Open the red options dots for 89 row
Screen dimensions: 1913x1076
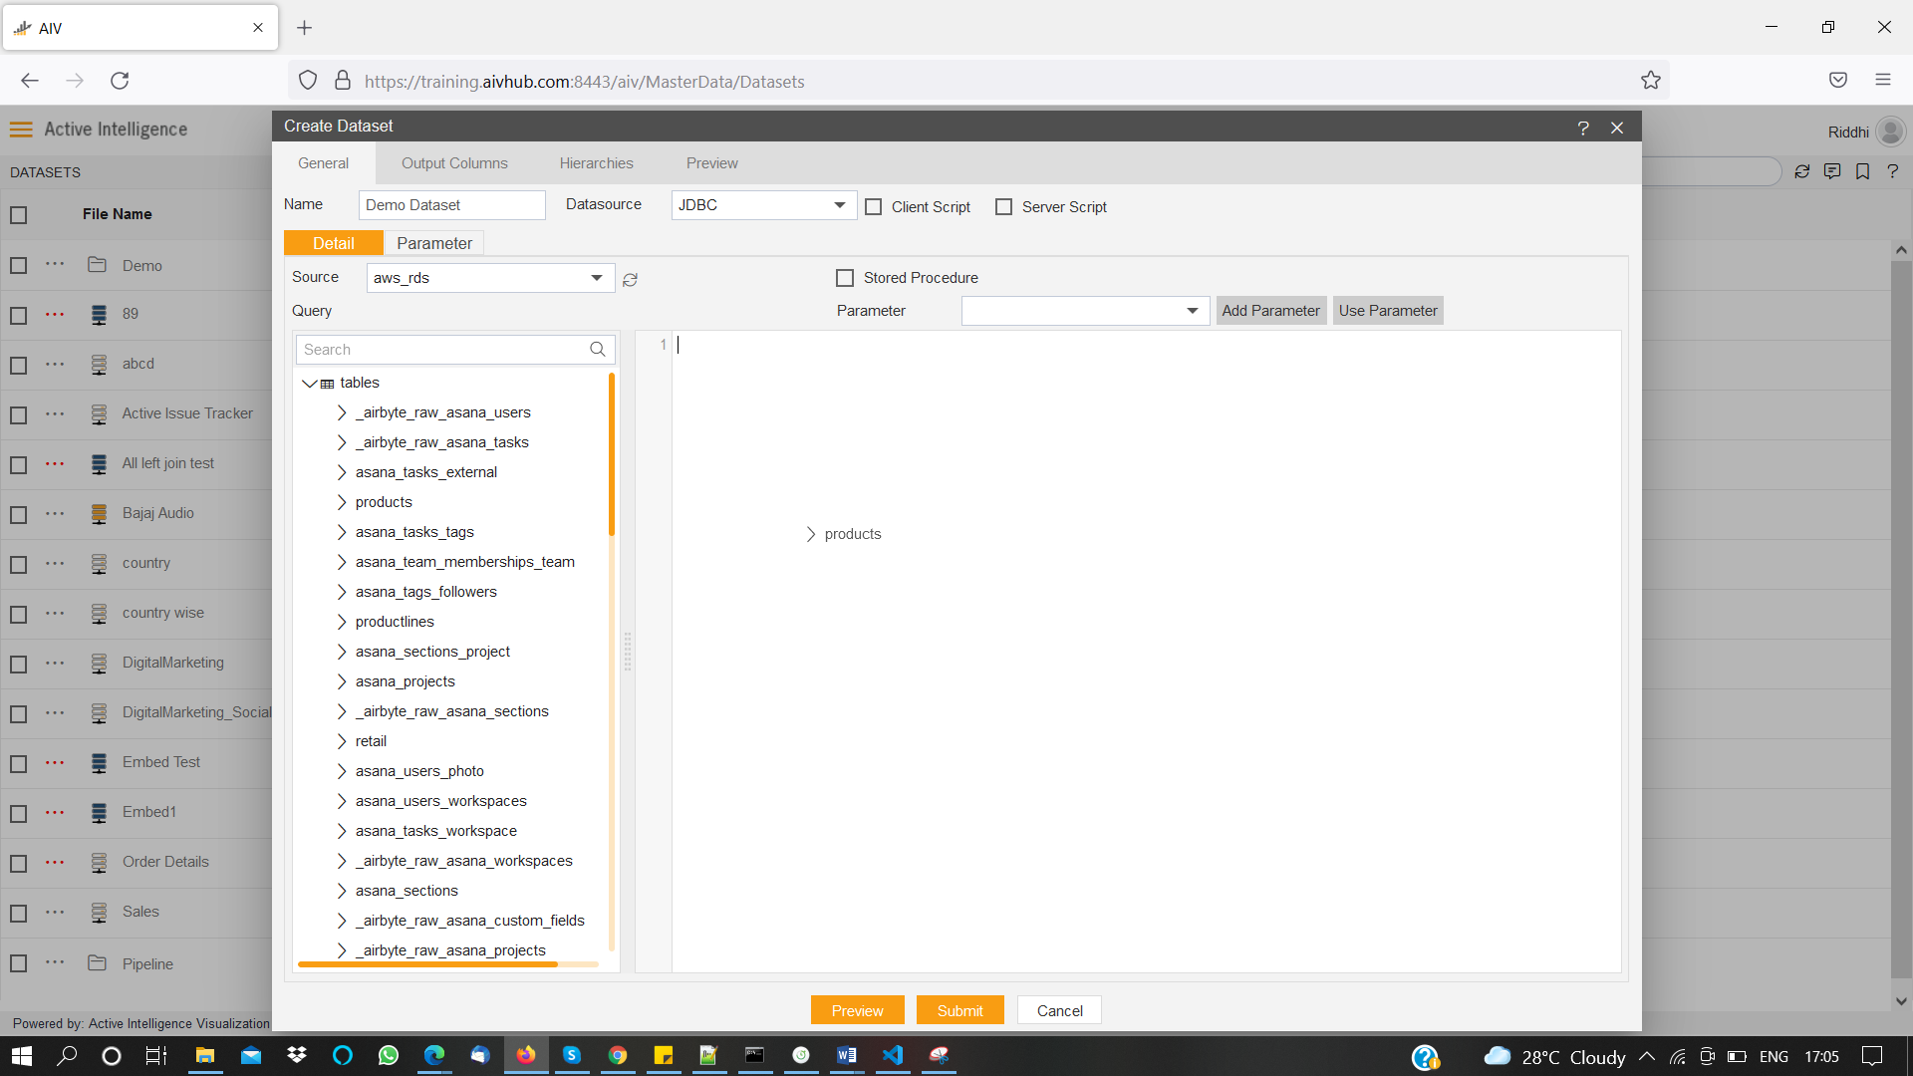coord(55,314)
